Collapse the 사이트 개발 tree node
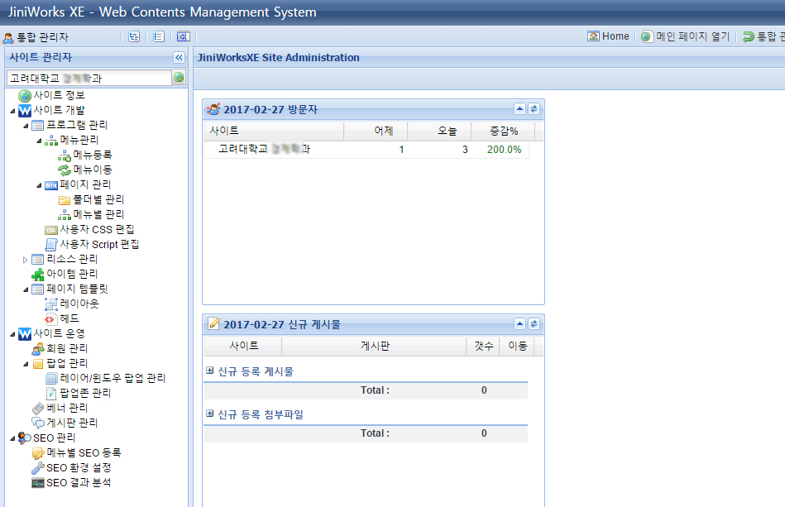 12,111
